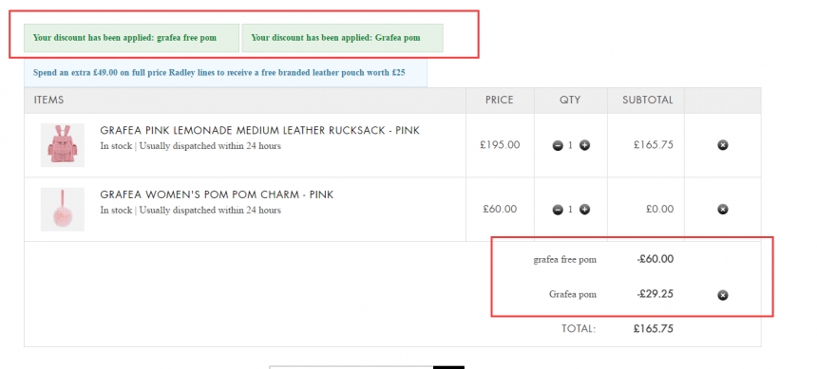Select the Pom Pom Charm quantity value
The width and height of the screenshot is (817, 369).
pos(571,210)
